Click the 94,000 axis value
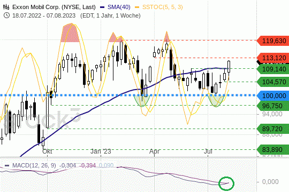Image resolution: width=289 pixels, height=192 pixels. (x=272, y=114)
